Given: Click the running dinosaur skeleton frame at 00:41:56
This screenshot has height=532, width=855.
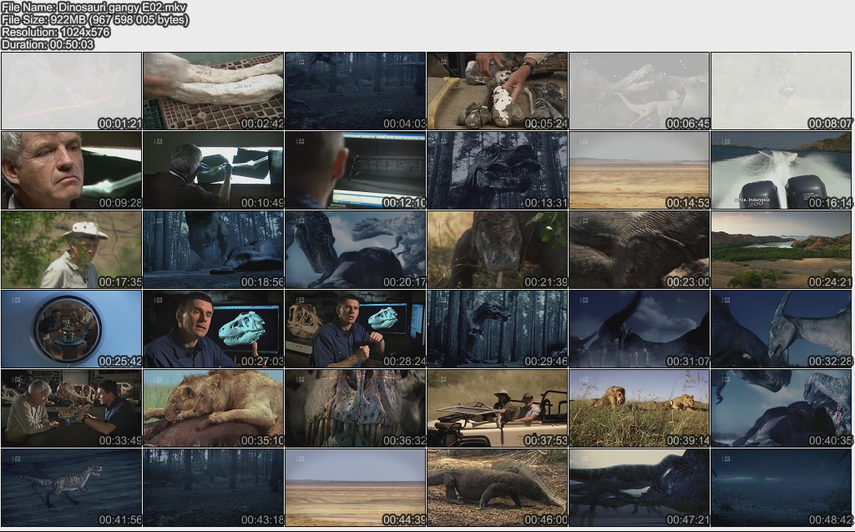Looking at the screenshot, I should pos(71,488).
